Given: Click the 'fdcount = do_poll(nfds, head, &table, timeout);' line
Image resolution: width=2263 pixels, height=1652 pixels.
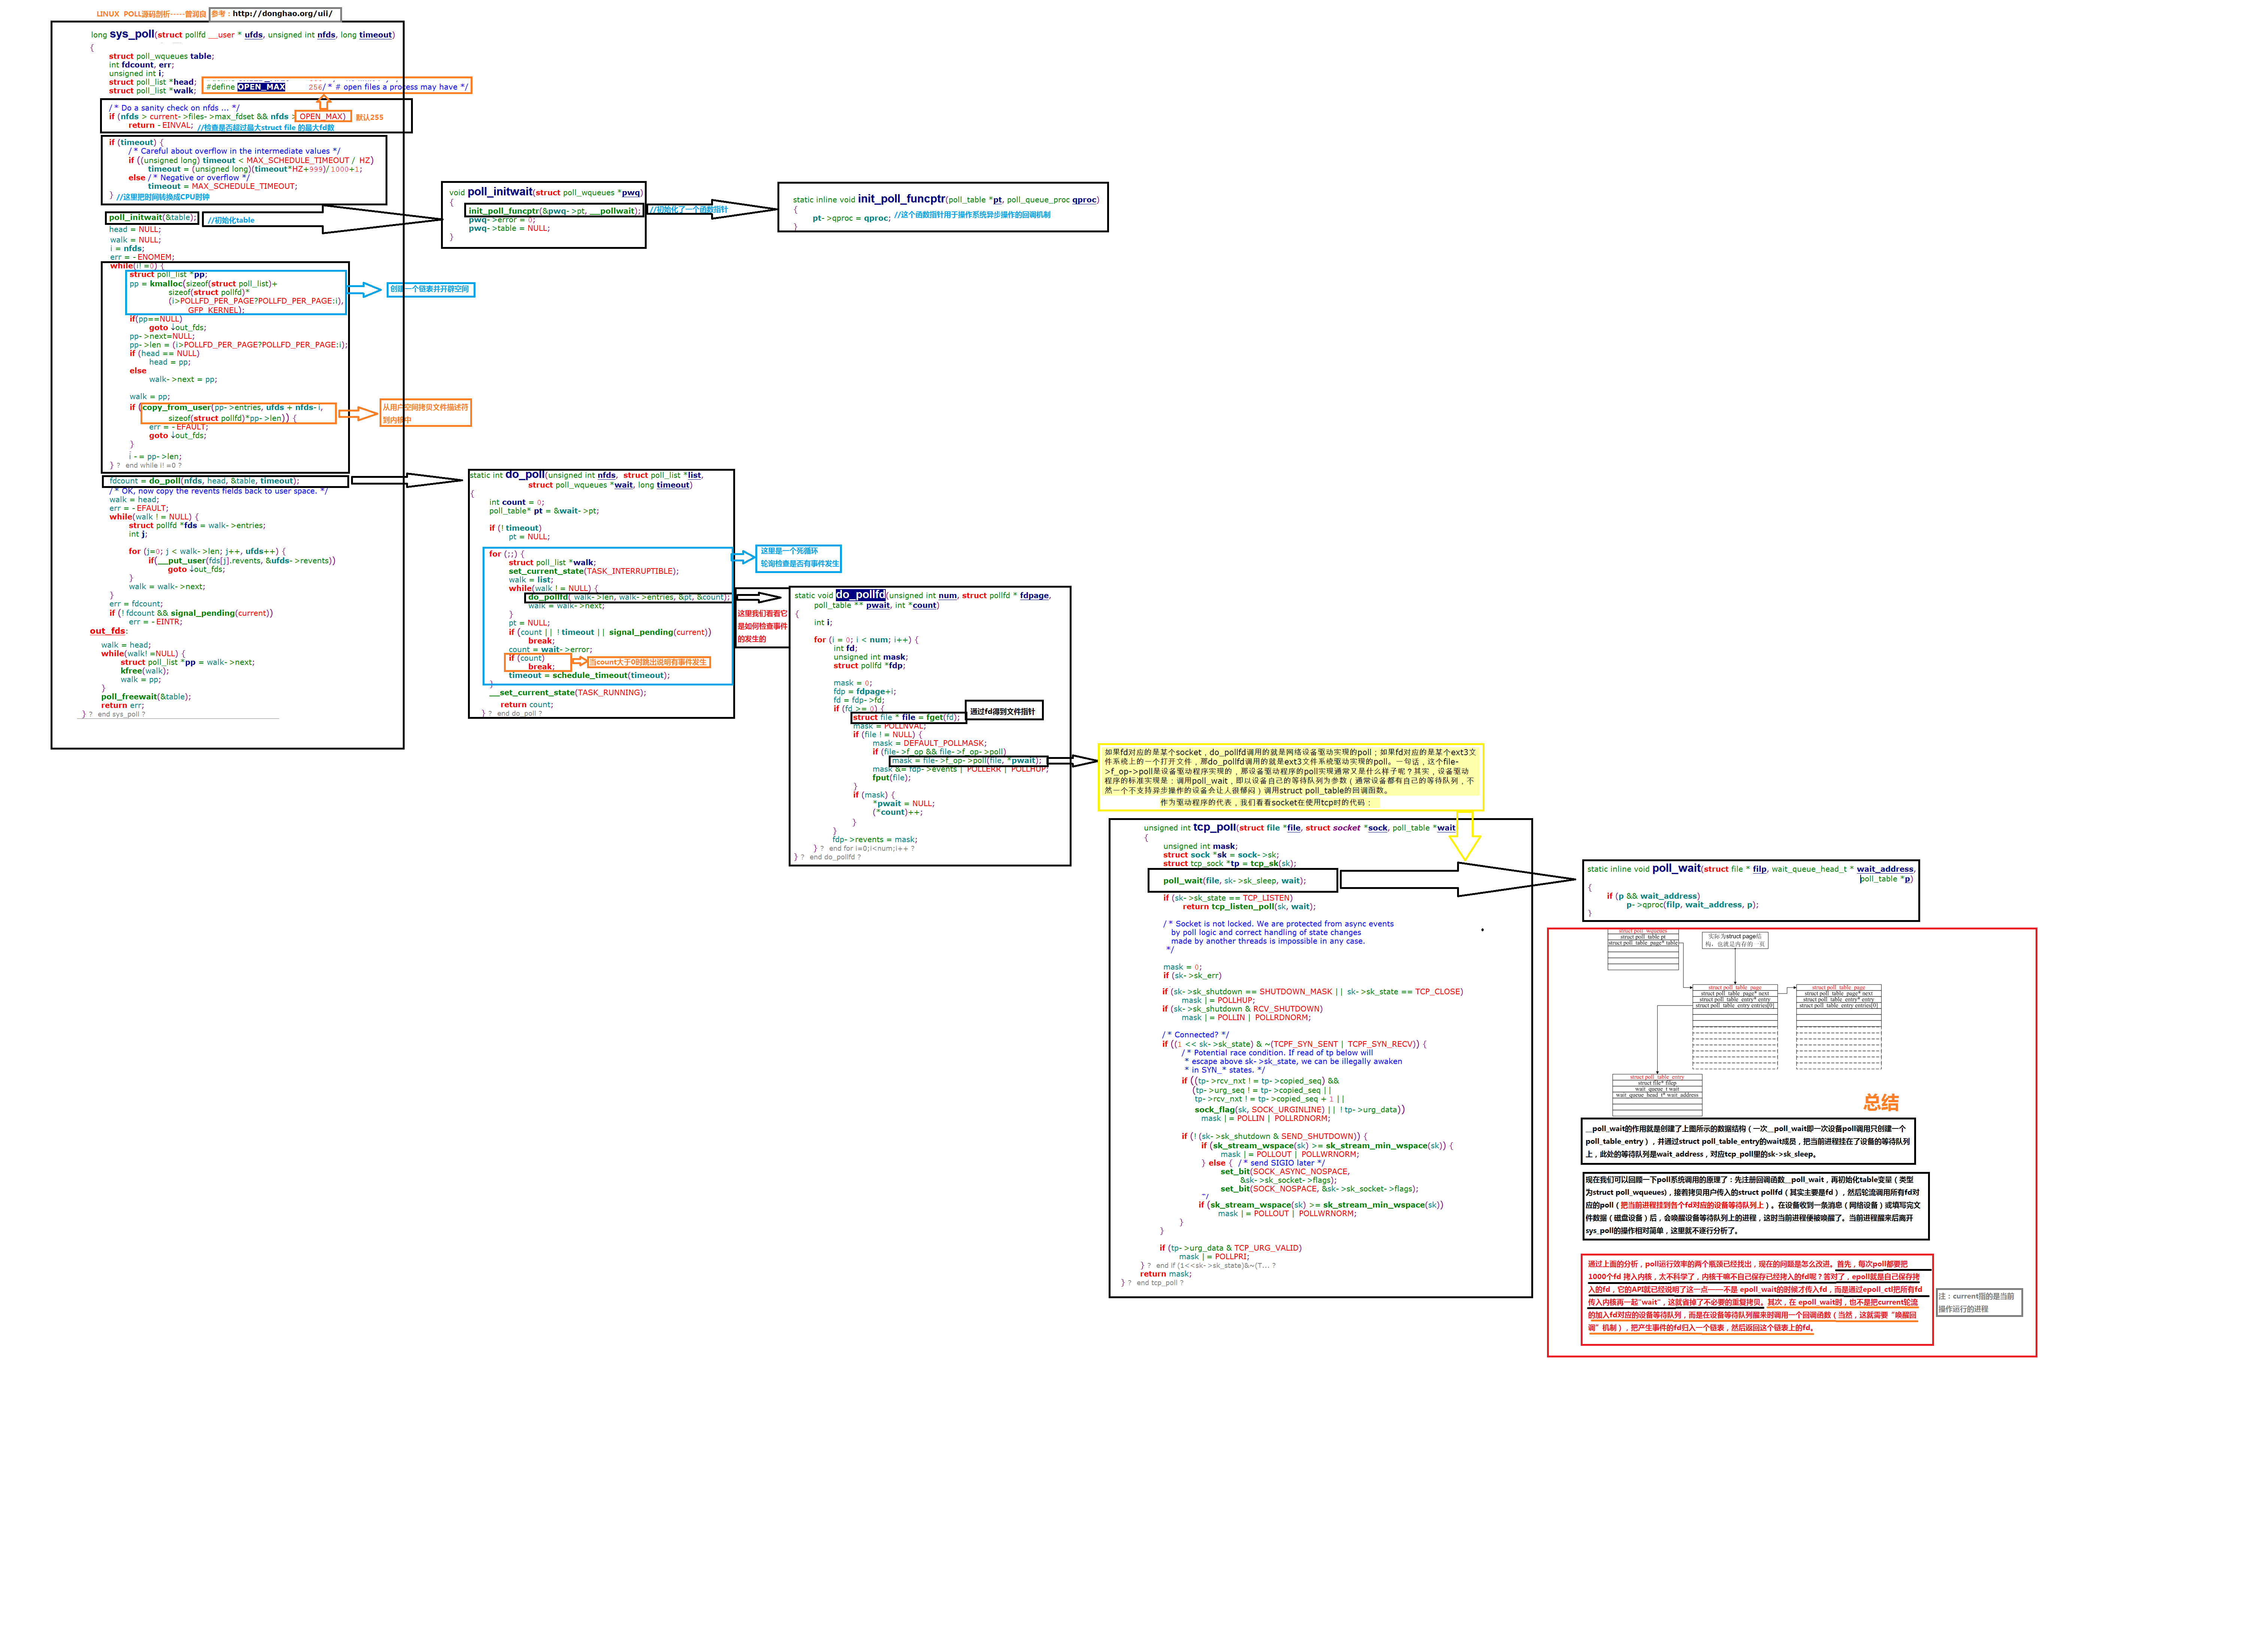Looking at the screenshot, I should [204, 481].
